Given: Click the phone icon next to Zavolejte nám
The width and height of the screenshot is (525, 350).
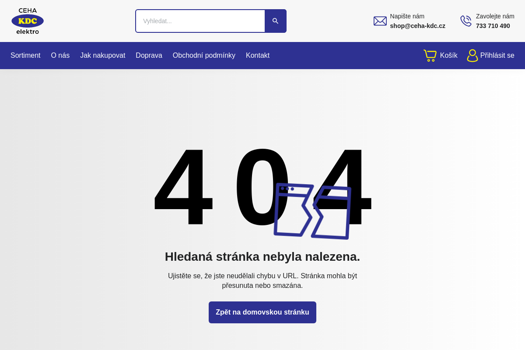Looking at the screenshot, I should pos(466,21).
